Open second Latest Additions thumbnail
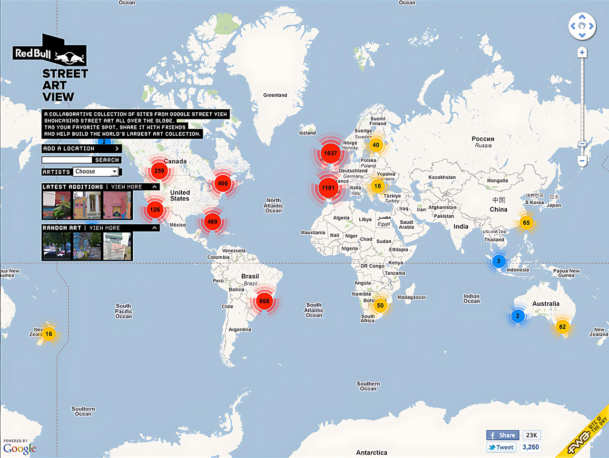The width and height of the screenshot is (609, 458). (87, 205)
